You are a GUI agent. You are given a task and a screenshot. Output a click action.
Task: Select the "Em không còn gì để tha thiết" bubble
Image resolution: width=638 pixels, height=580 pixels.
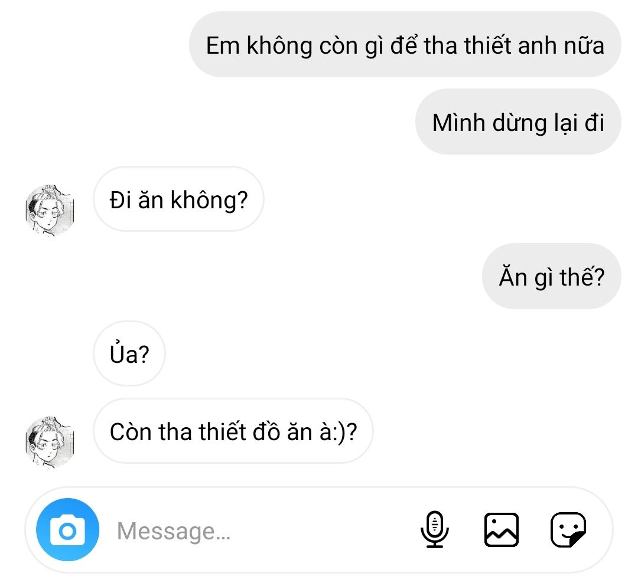click(x=405, y=44)
